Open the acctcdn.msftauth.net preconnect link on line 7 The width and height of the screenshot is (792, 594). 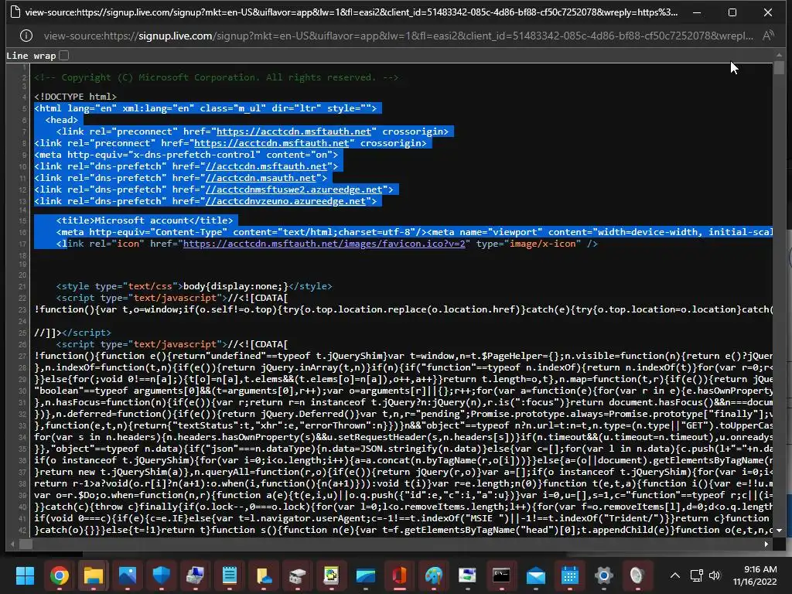click(294, 131)
